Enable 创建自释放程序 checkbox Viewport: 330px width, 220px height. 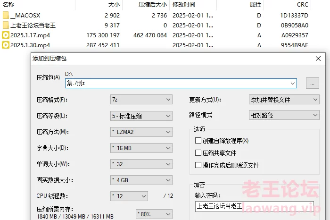[198, 141]
